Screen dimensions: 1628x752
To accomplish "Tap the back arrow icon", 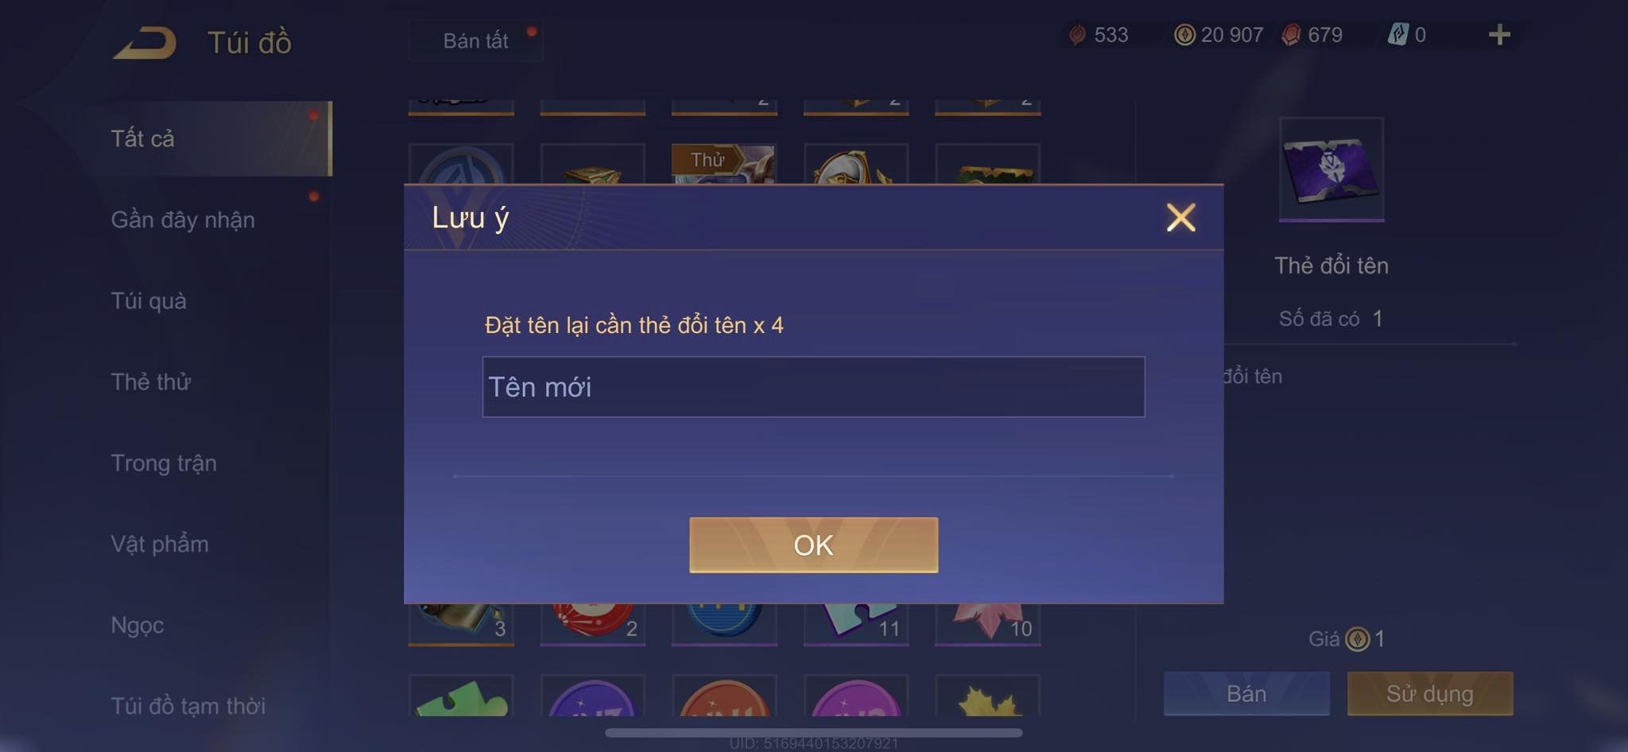I will [145, 43].
